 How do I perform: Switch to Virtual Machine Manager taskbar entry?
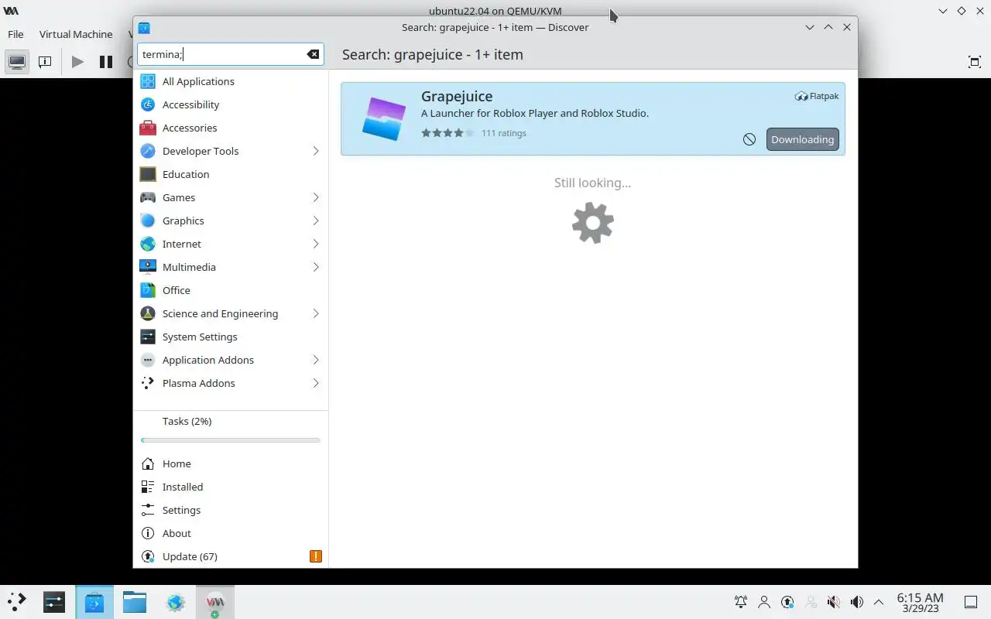coord(215,601)
